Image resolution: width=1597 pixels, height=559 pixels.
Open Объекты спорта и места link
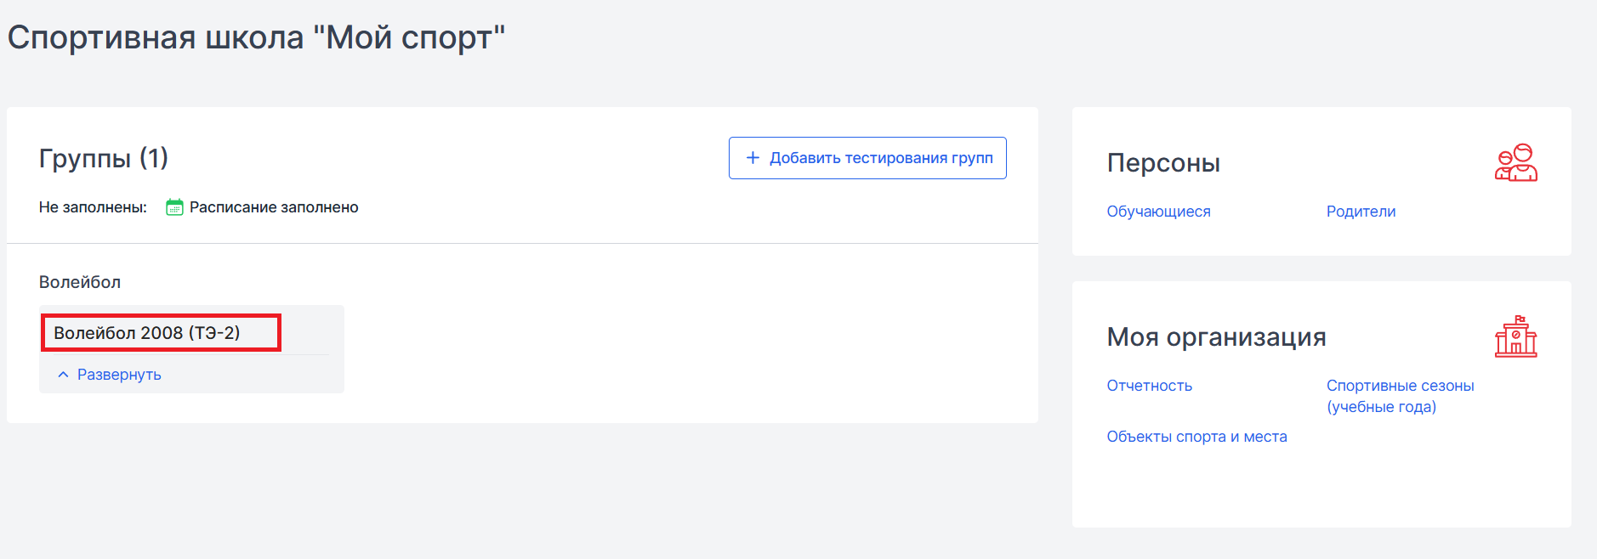tap(1196, 437)
